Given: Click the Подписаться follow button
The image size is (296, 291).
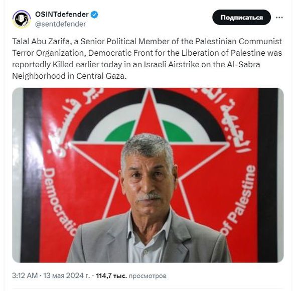Looking at the screenshot, I should pos(241,18).
